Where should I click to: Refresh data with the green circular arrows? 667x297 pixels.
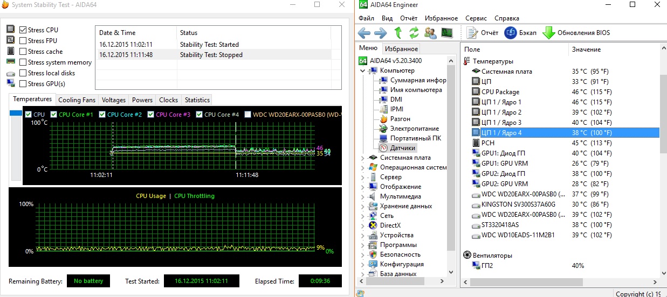(x=414, y=33)
